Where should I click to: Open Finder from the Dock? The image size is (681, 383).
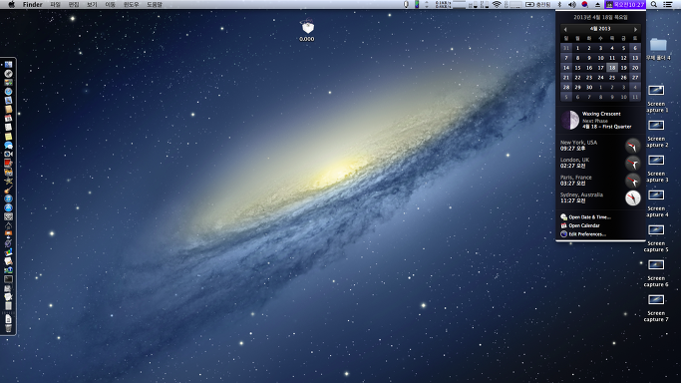pos(8,64)
